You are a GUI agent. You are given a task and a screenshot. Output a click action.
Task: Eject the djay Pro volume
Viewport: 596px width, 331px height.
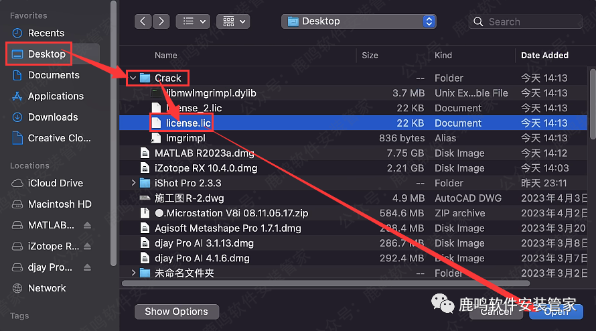[x=88, y=267]
